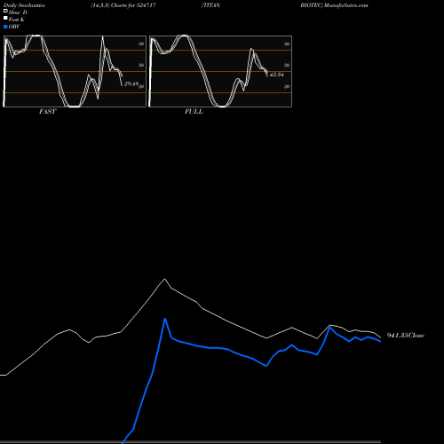Click the '941.35Close' price label

406,336
